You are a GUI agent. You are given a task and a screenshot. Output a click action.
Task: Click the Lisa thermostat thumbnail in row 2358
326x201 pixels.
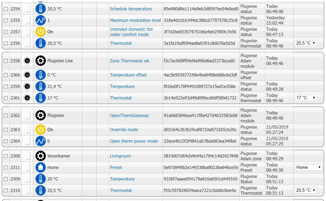(27, 61)
